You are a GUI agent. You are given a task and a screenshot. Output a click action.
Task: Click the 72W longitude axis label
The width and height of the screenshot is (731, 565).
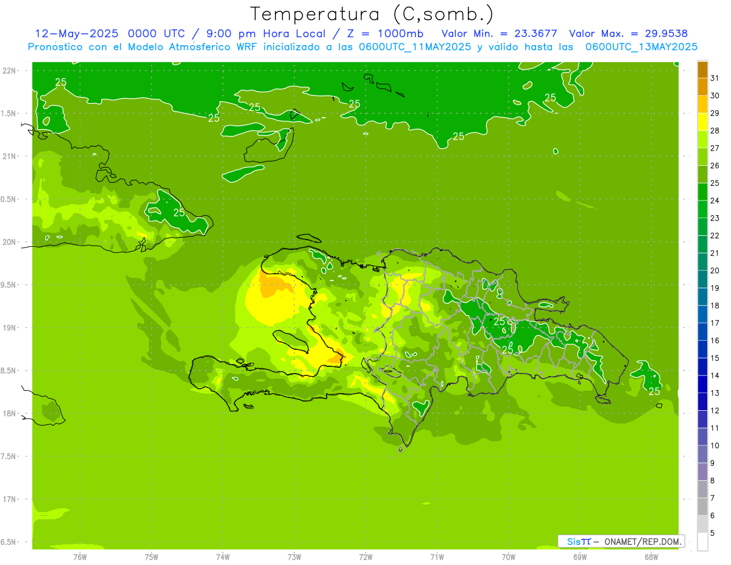point(365,557)
